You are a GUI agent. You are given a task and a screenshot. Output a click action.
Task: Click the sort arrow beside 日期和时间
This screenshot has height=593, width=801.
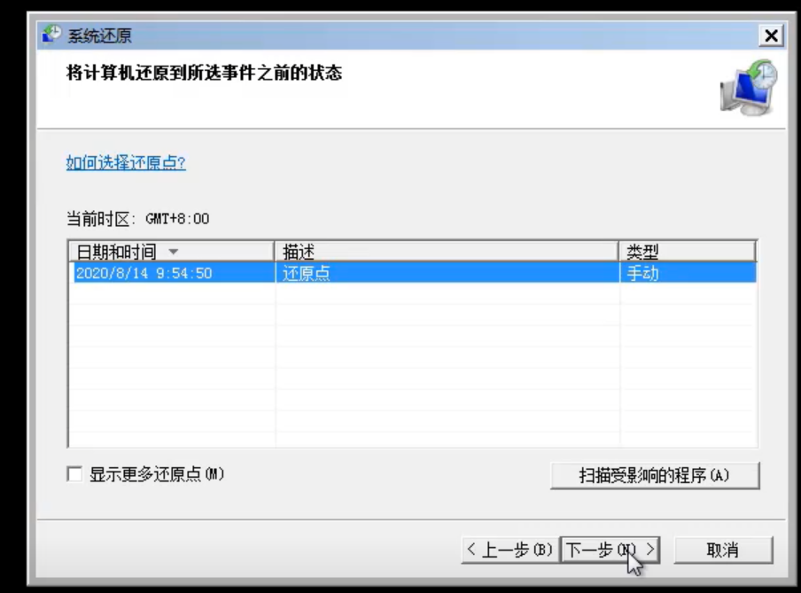(x=175, y=251)
